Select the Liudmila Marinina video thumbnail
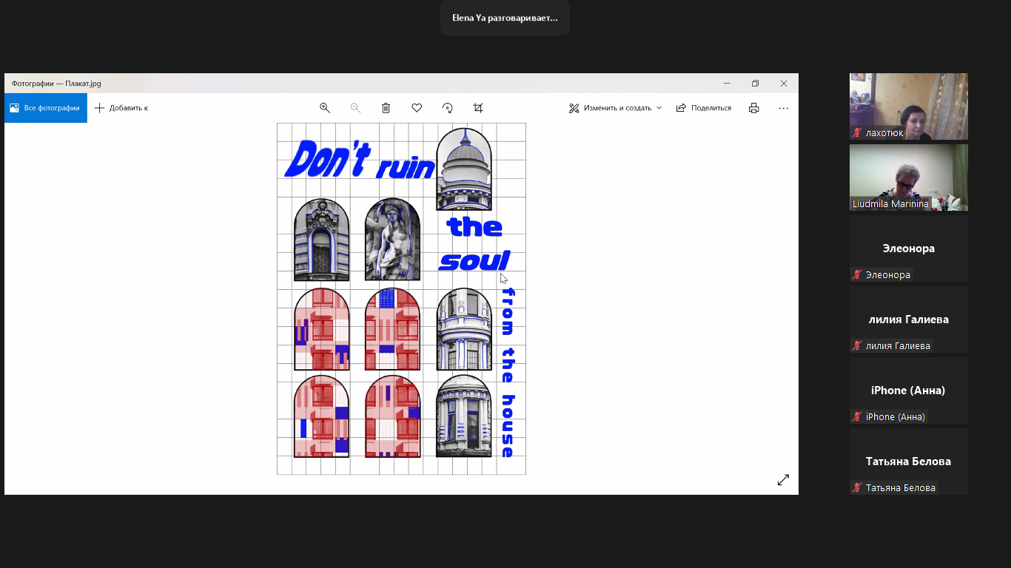The image size is (1011, 568). click(909, 177)
